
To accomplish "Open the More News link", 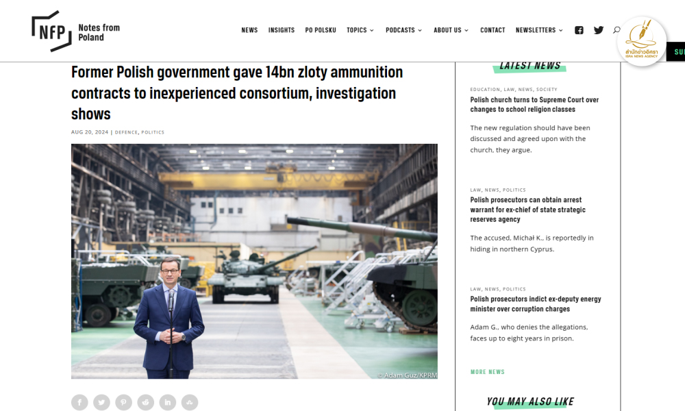I will tap(487, 372).
